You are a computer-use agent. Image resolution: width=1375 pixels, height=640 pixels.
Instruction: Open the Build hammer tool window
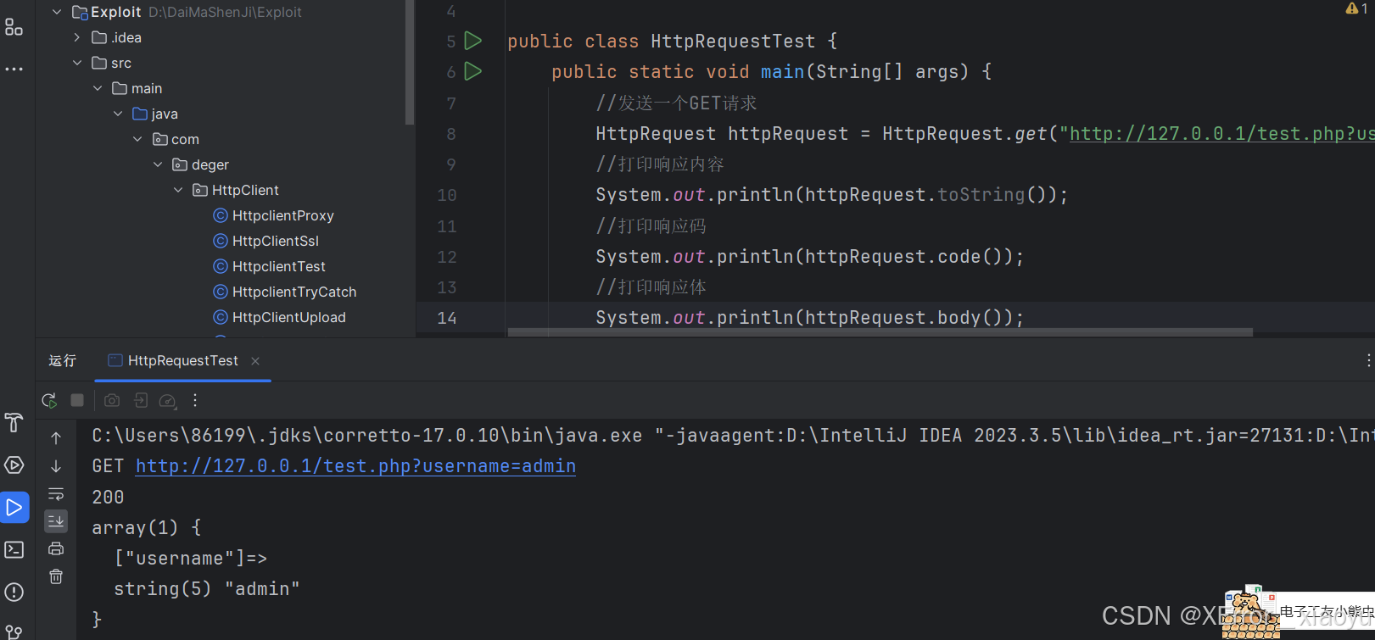(14, 422)
